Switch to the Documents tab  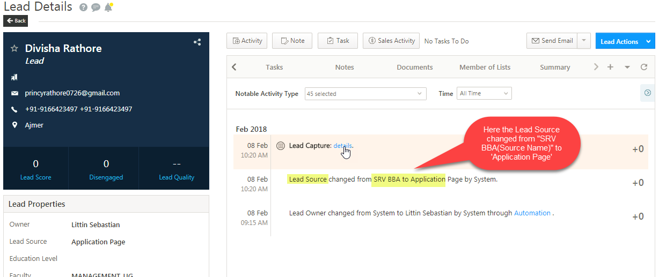pyautogui.click(x=414, y=68)
